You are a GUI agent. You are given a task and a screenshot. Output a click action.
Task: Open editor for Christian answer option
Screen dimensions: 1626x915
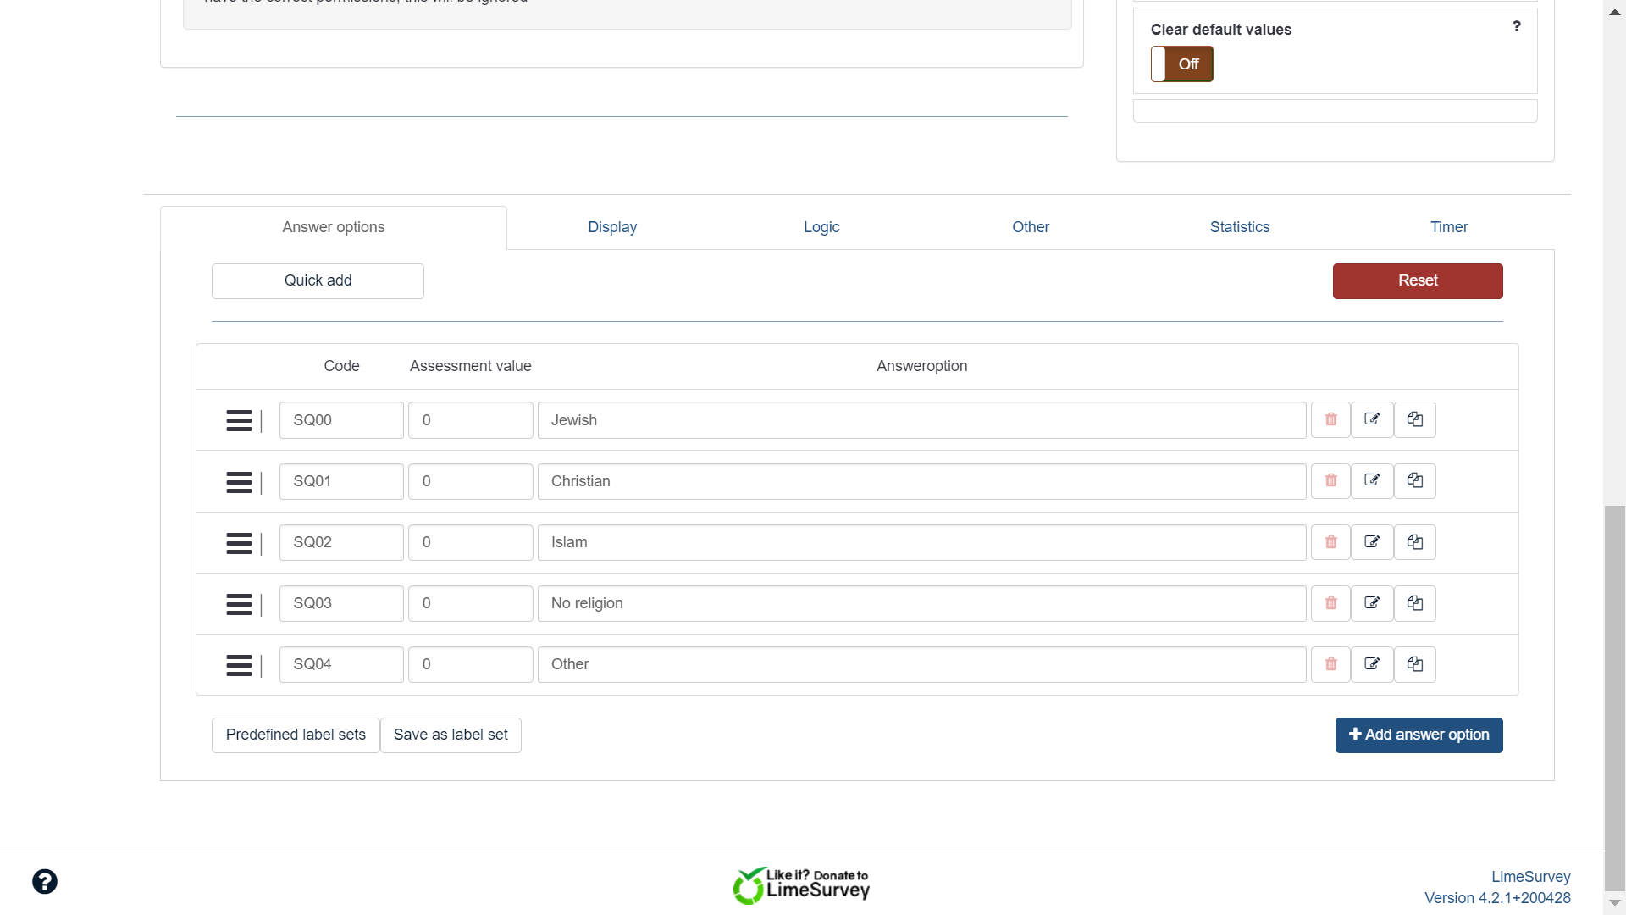[x=1372, y=481]
